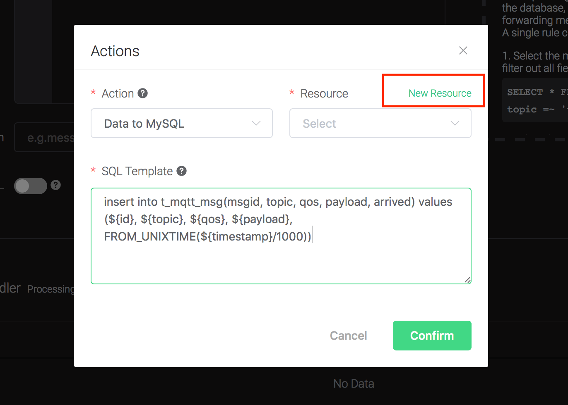Open the Data to MySQL action dropdown
Screen dimensions: 568x405
(x=181, y=123)
